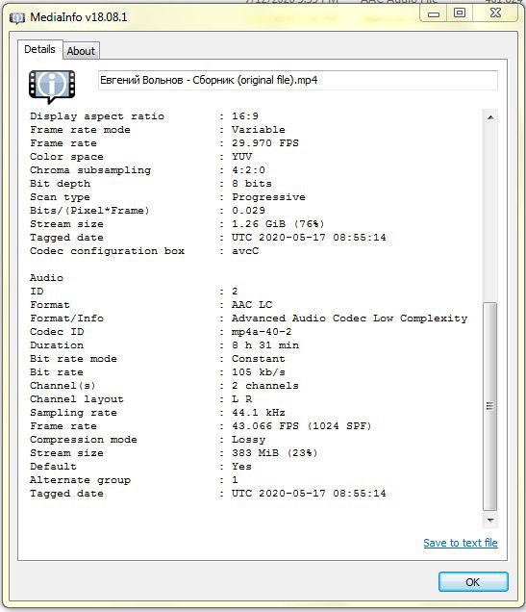Image resolution: width=526 pixels, height=612 pixels.
Task: Minimize the MediaInfo window
Action: point(434,14)
